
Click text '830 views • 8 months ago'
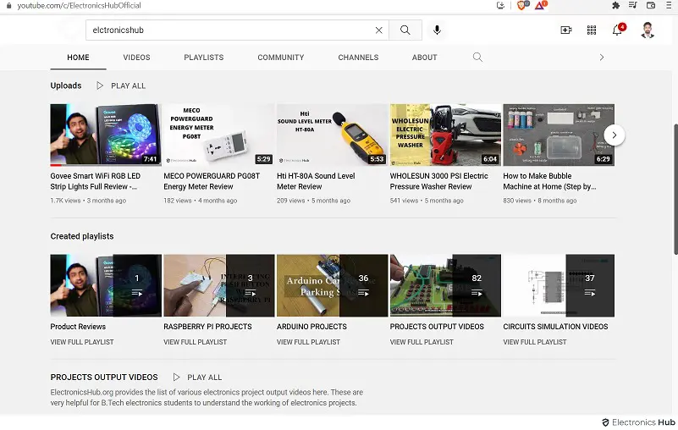pyautogui.click(x=540, y=201)
